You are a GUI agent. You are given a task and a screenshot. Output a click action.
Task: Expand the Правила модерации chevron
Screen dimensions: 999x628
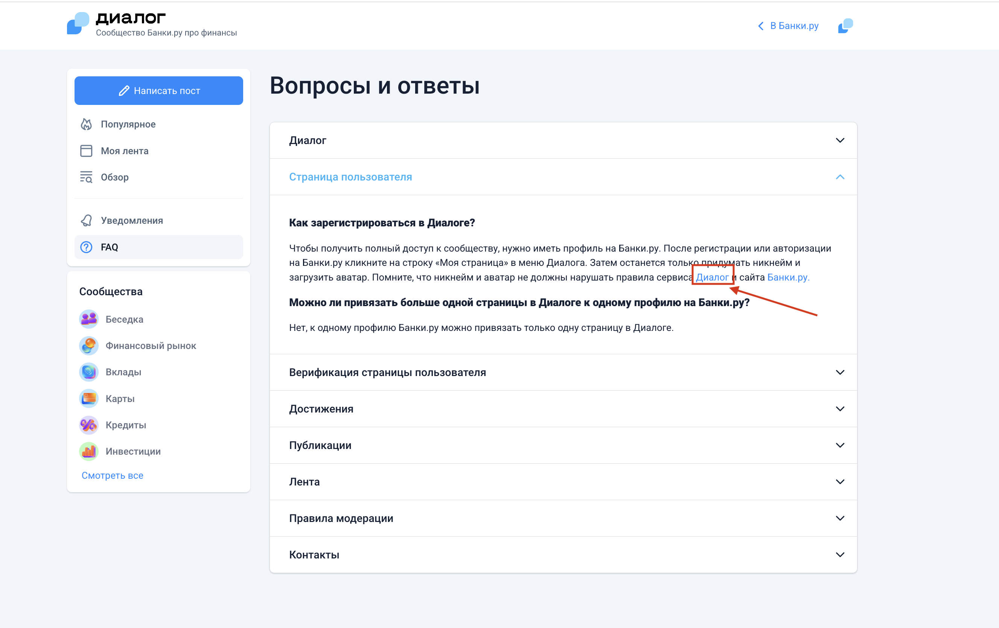[840, 518]
